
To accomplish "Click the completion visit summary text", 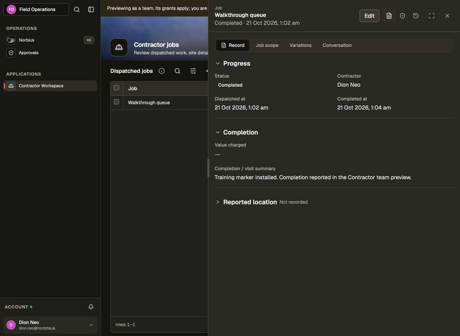I will (x=313, y=178).
